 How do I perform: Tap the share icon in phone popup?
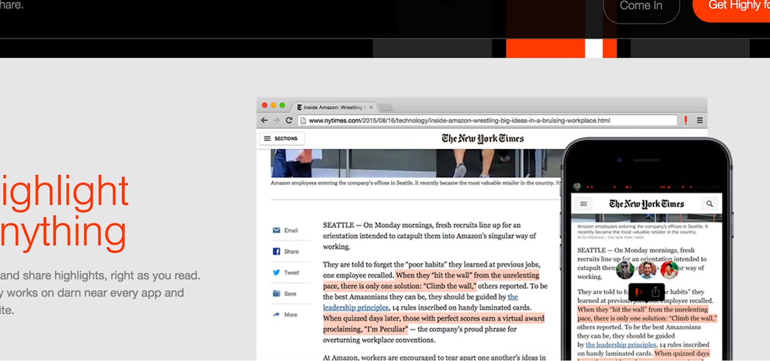pyautogui.click(x=656, y=292)
